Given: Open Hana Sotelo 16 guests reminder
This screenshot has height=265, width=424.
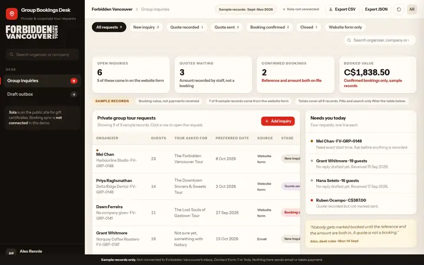Looking at the screenshot, I should click(361, 183).
